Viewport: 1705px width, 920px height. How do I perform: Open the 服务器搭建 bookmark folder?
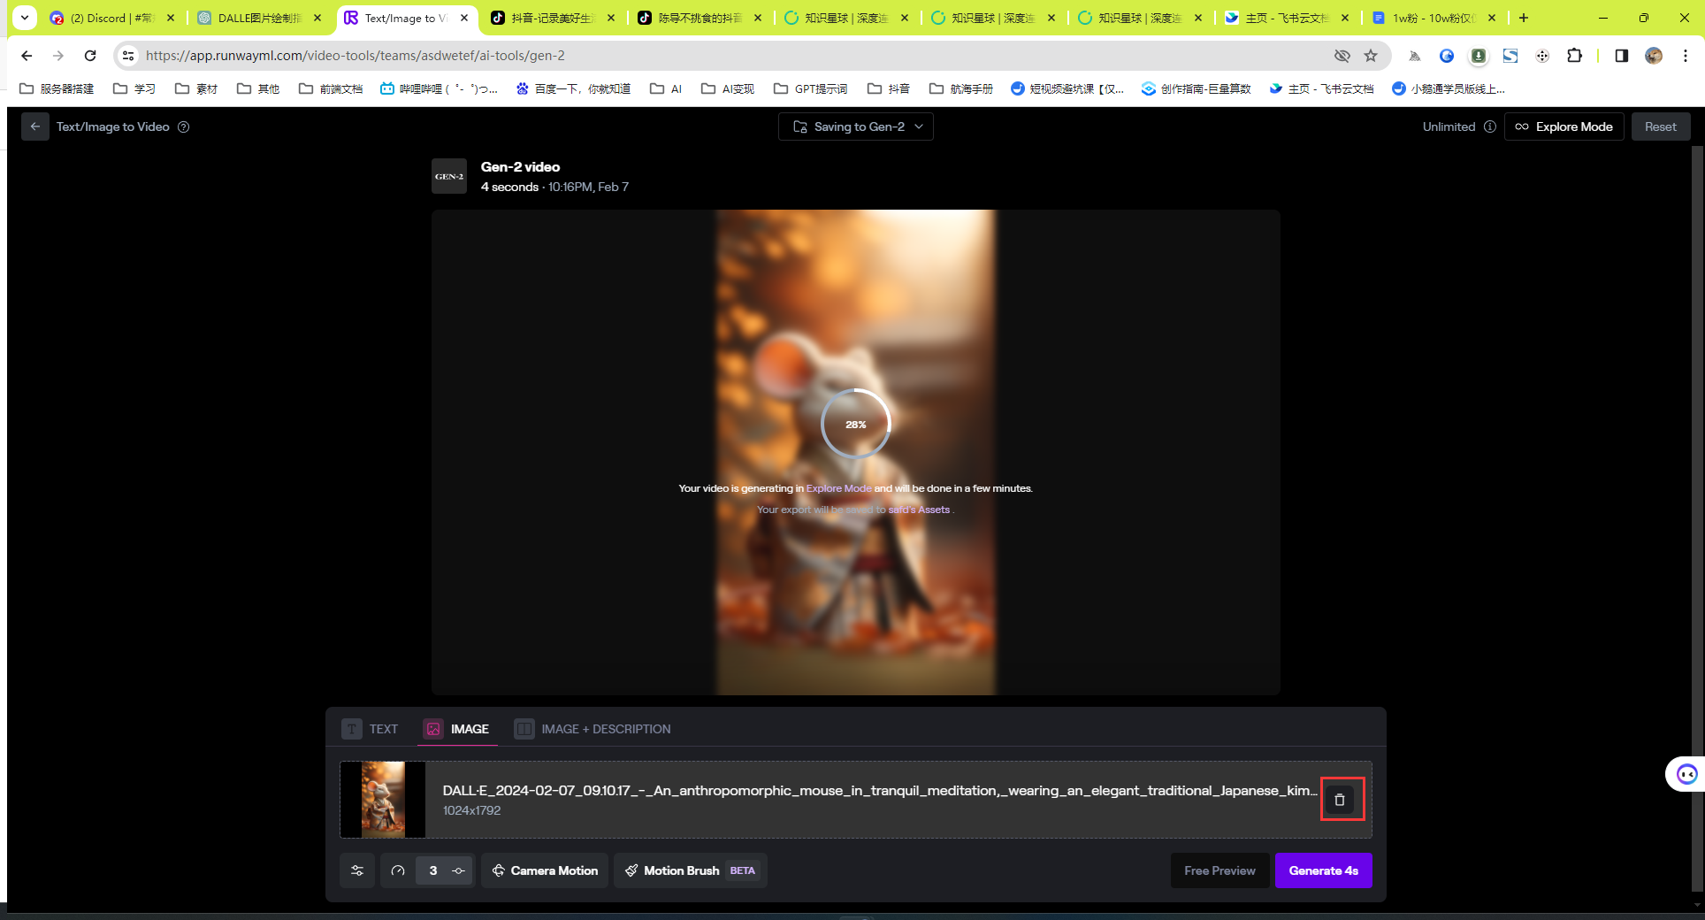pos(57,88)
